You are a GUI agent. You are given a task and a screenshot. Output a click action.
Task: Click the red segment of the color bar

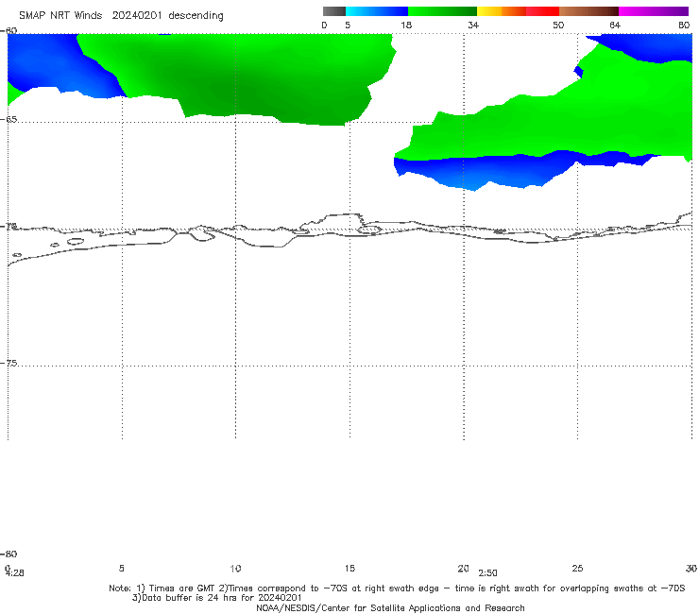(x=542, y=11)
